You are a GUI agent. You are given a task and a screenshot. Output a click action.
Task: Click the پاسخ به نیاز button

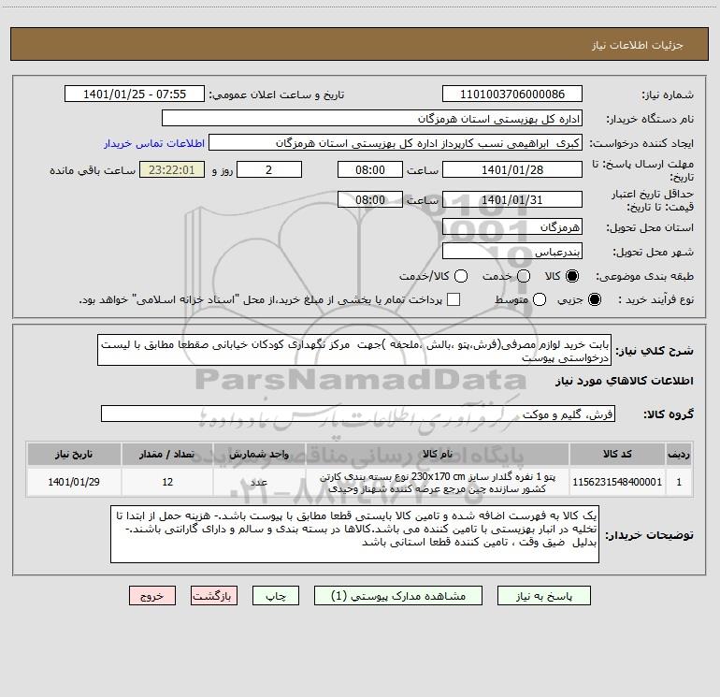coord(543,595)
